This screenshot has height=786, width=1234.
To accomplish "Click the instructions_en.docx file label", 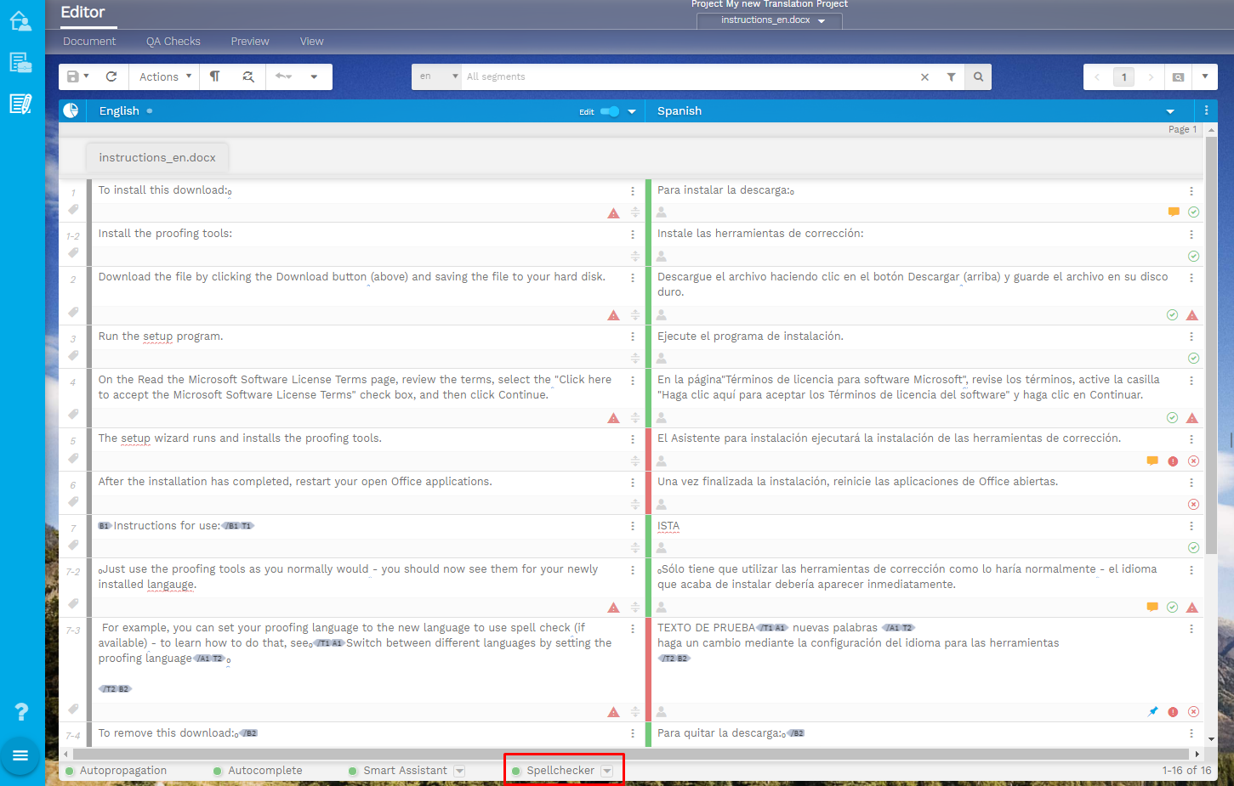I will pos(157,157).
